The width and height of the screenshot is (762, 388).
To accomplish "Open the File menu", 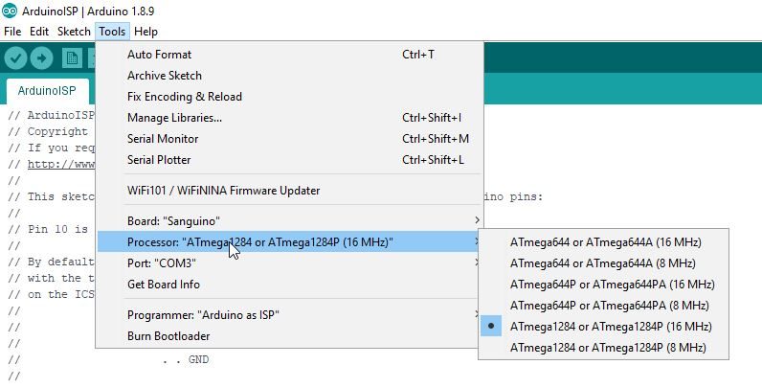I will pos(12,32).
